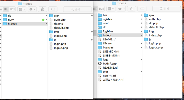Select index.php in left window
Image resolution: width=184 pixels, height=100 pixels.
coord(71,36)
